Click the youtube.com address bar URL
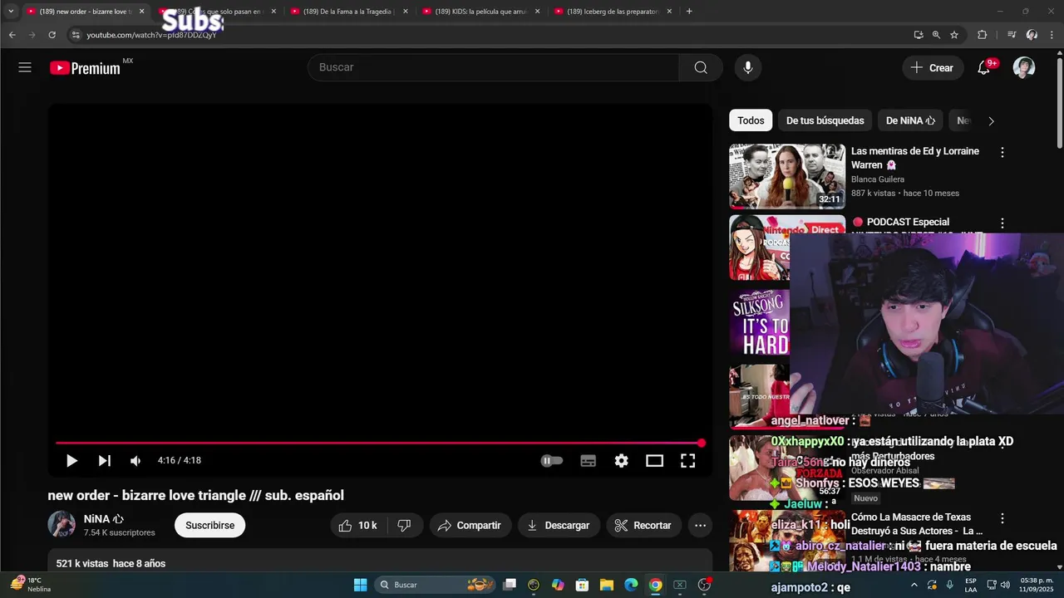Screen dimensions: 1064x598 [x=151, y=35]
